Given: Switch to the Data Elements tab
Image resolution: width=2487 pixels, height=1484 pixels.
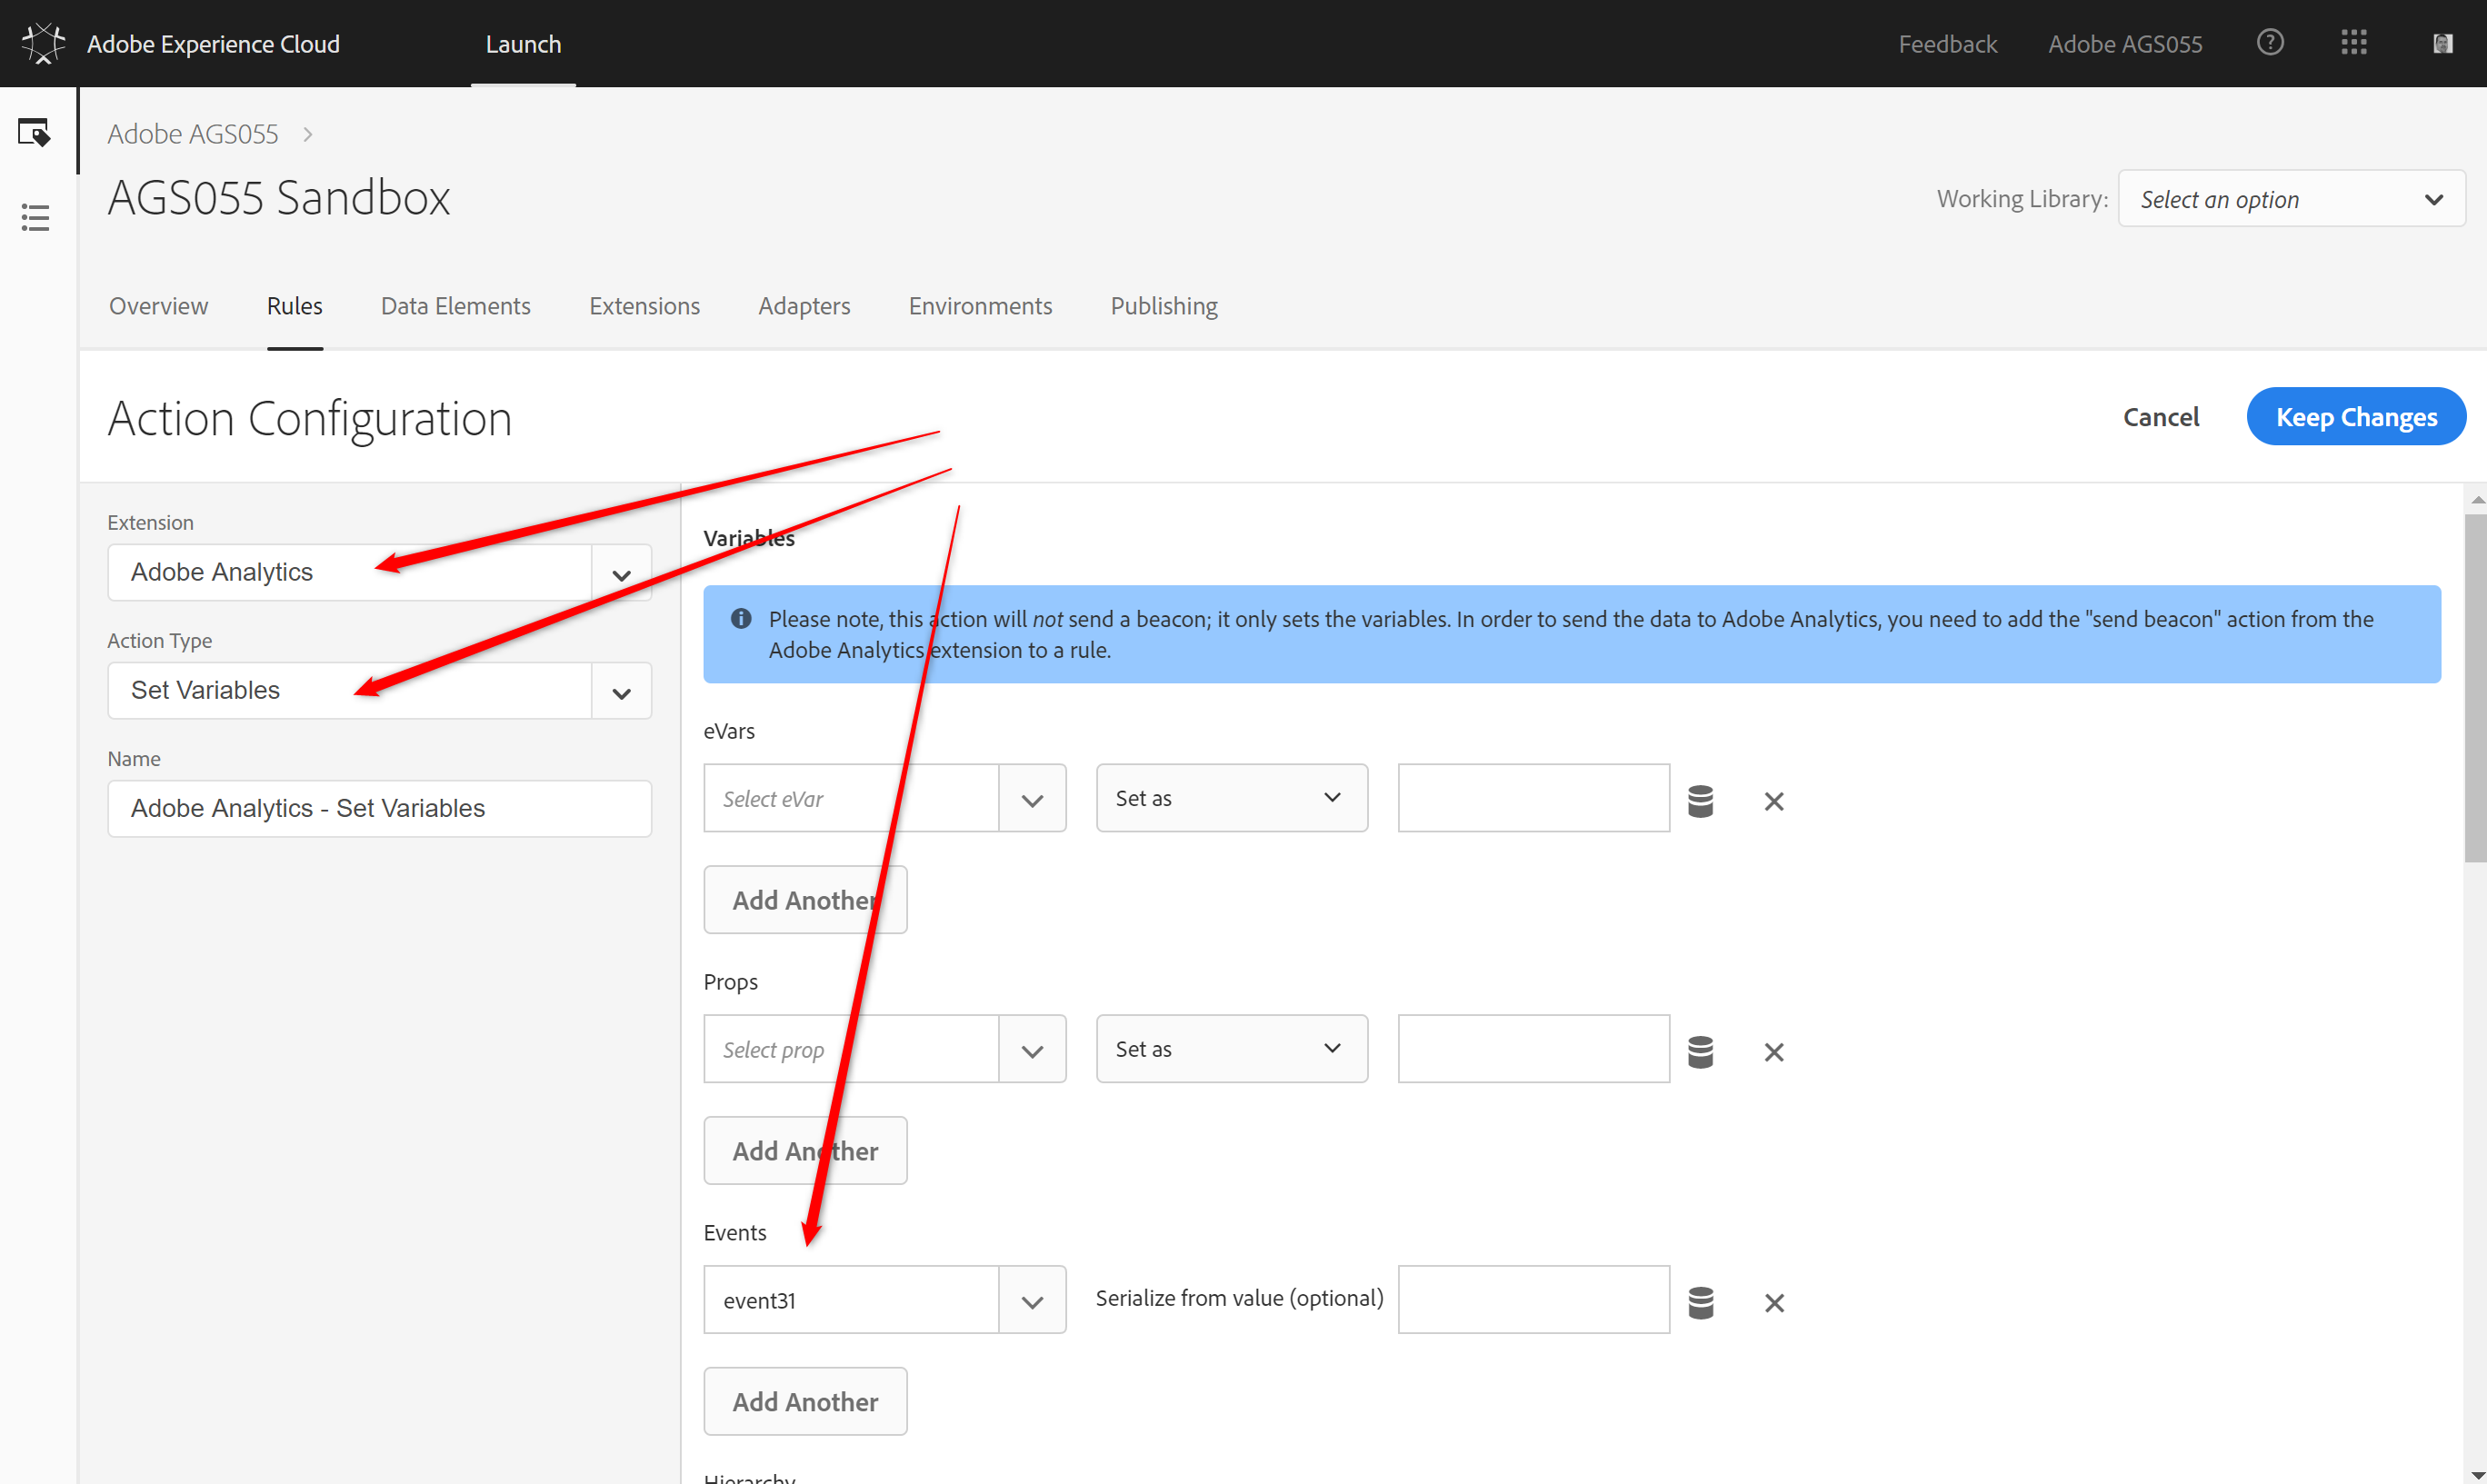Looking at the screenshot, I should coord(455,306).
